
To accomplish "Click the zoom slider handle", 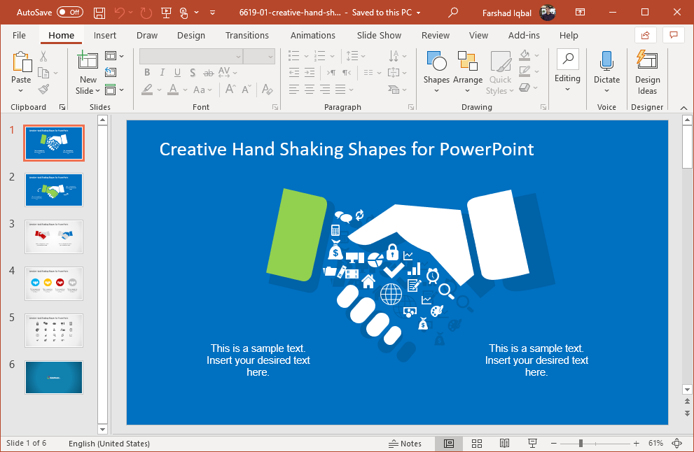I will [x=581, y=444].
